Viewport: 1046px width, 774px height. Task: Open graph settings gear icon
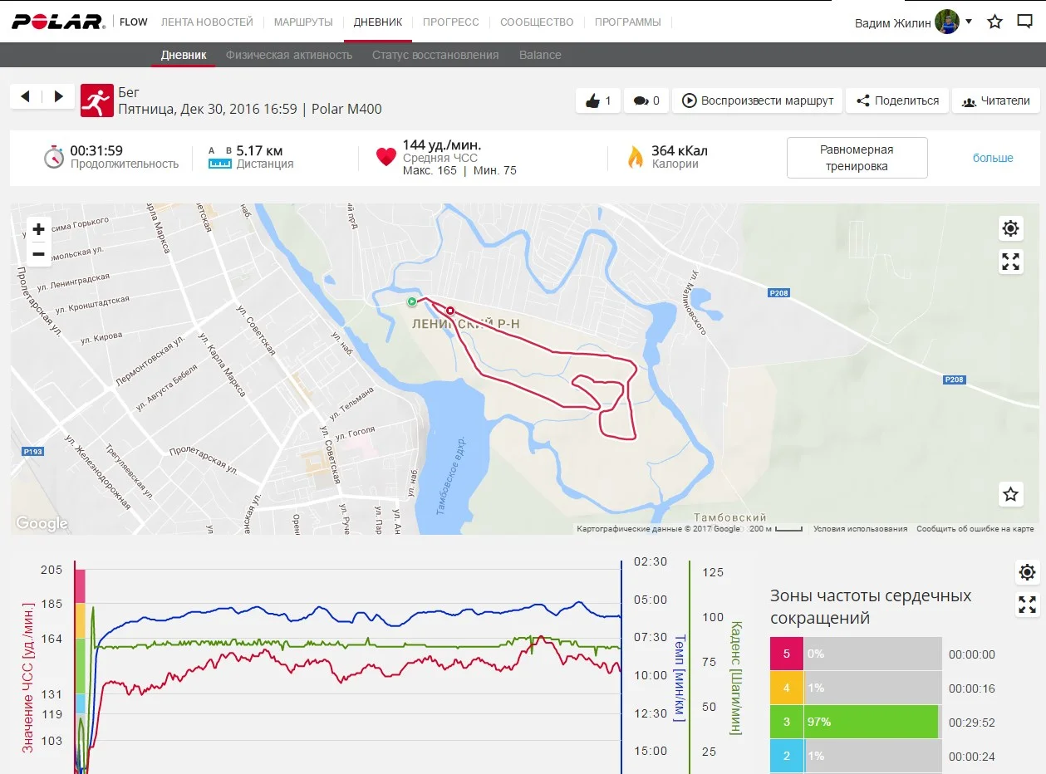(1027, 572)
